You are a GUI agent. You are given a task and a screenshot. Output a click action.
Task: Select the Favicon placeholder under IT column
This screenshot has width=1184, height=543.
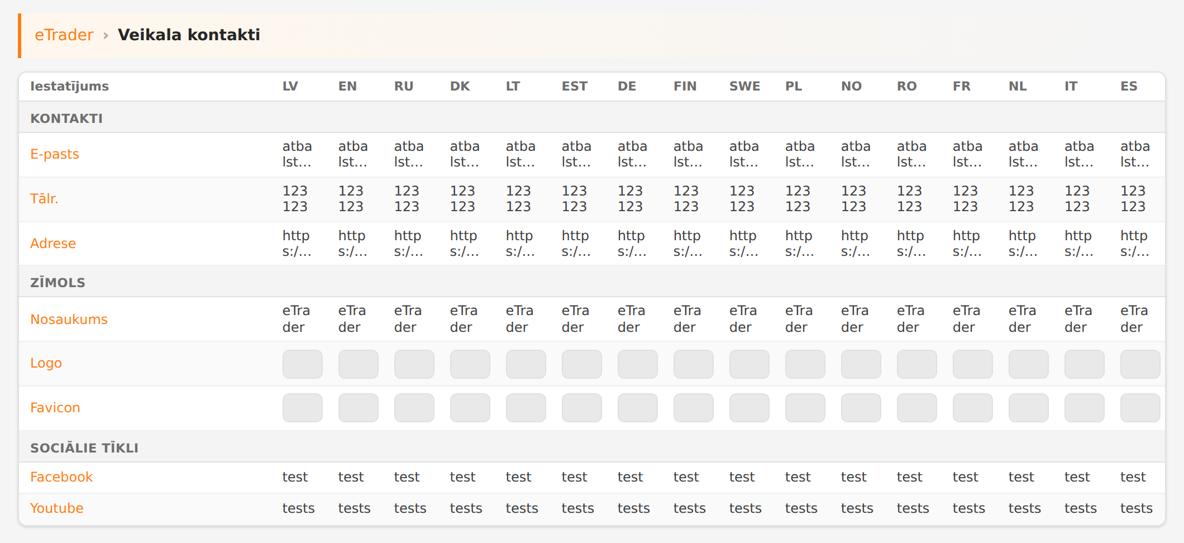[1085, 408]
